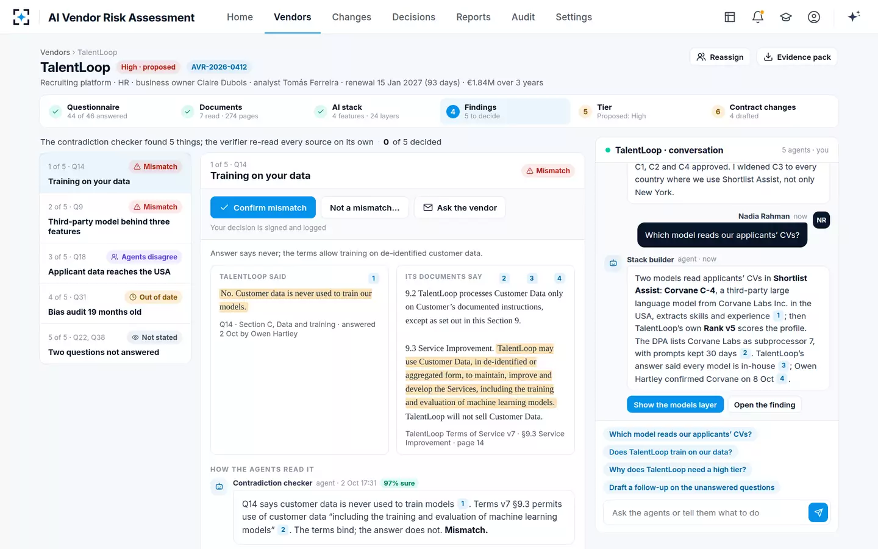Click the AI Vendor Risk Assessment logo icon
878x549 pixels.
point(21,17)
